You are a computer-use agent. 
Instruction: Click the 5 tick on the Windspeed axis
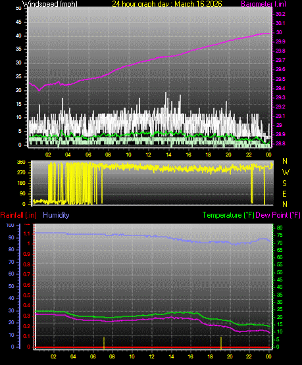(x=20, y=131)
